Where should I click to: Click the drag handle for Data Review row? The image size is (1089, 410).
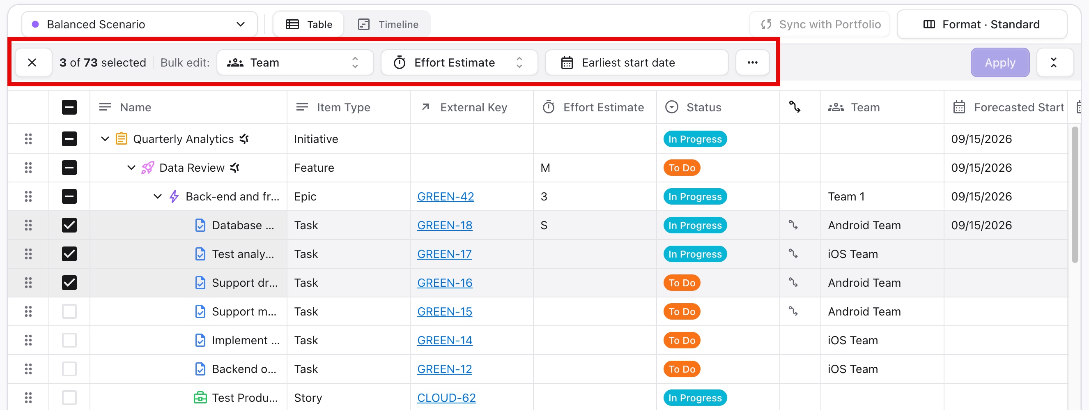coord(28,168)
